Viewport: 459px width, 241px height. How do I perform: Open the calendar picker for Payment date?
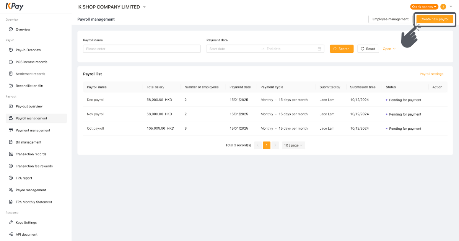click(320, 49)
